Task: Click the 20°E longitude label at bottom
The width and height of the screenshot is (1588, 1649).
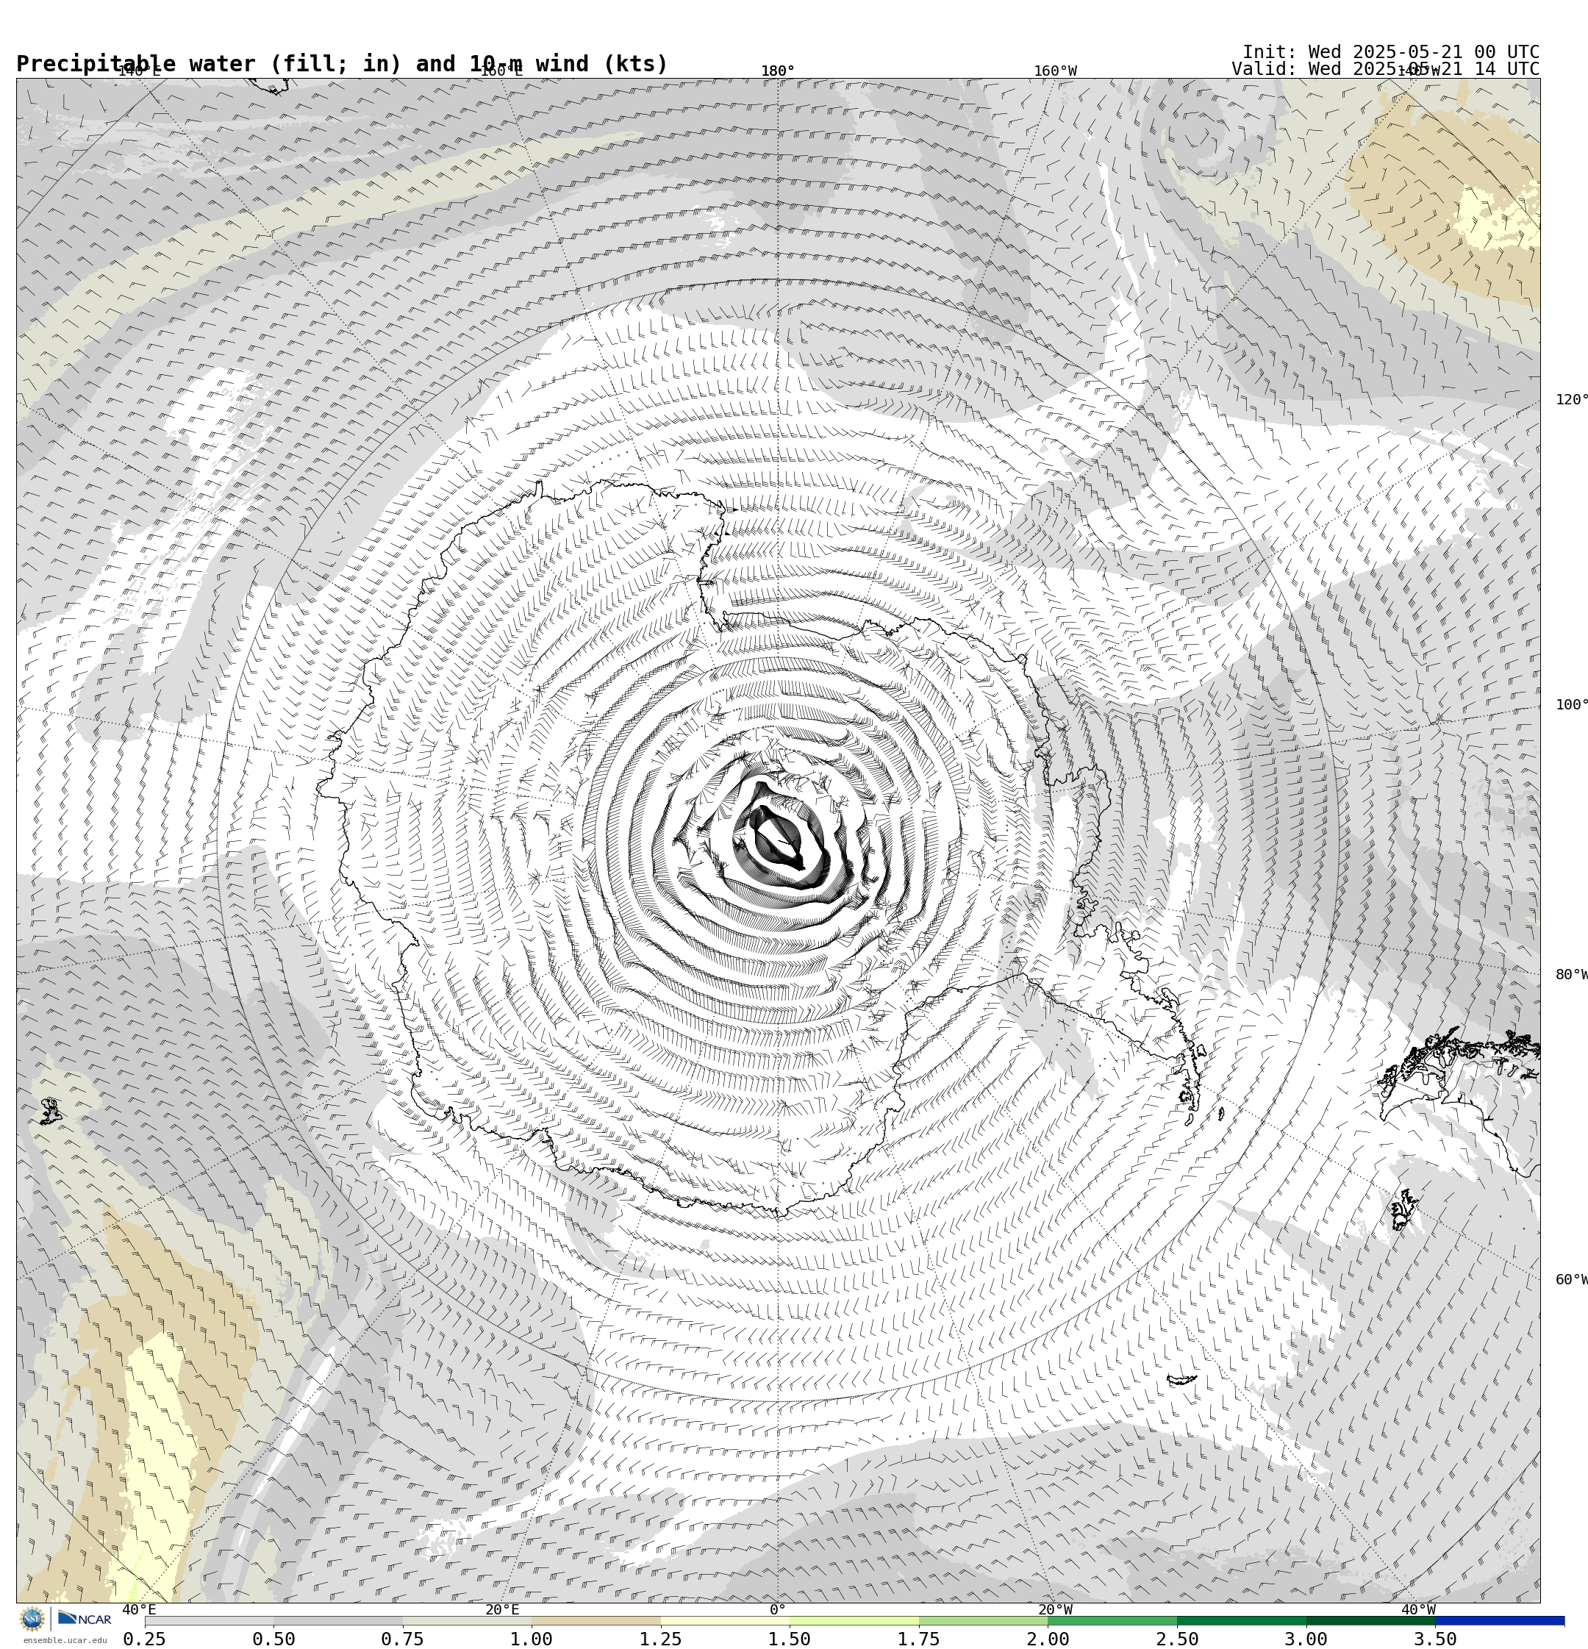Action: [501, 1609]
